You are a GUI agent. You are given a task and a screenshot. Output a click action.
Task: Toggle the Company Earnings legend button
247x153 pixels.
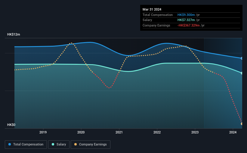coord(91,145)
